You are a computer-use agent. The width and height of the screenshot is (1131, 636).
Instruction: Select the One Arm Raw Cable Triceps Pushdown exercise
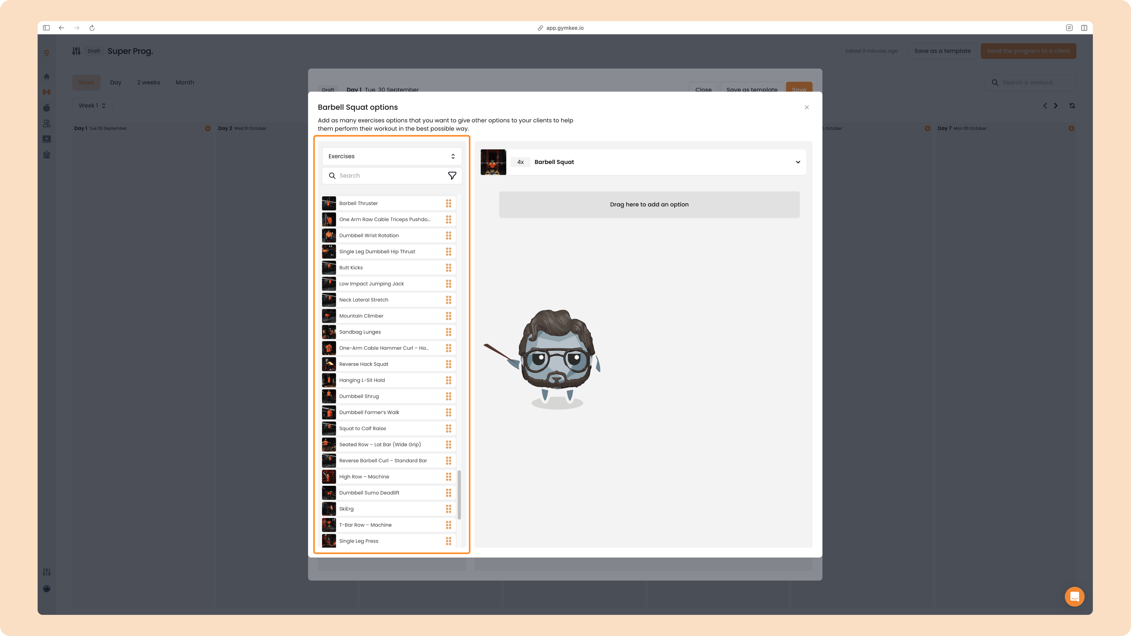389,220
